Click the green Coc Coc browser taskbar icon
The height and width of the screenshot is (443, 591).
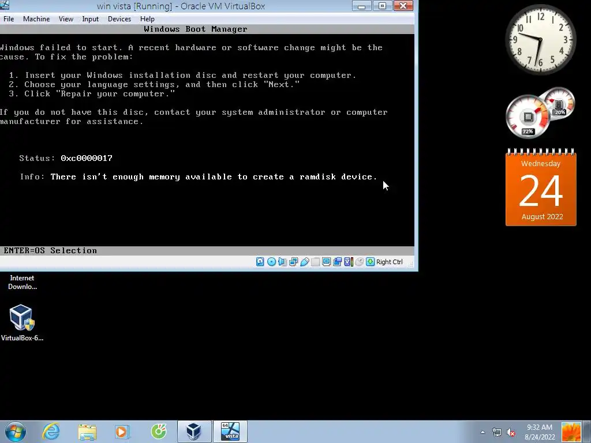[159, 431]
